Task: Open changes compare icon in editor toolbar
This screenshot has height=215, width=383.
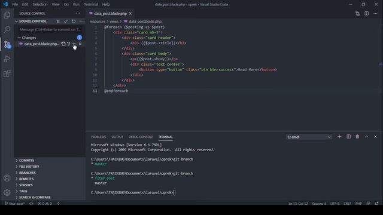Action: [x=357, y=14]
